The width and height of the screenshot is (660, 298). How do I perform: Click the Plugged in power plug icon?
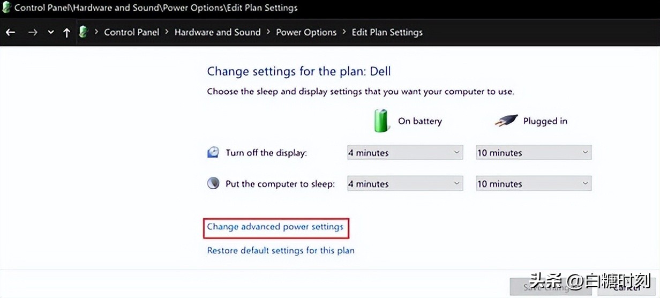tap(506, 121)
